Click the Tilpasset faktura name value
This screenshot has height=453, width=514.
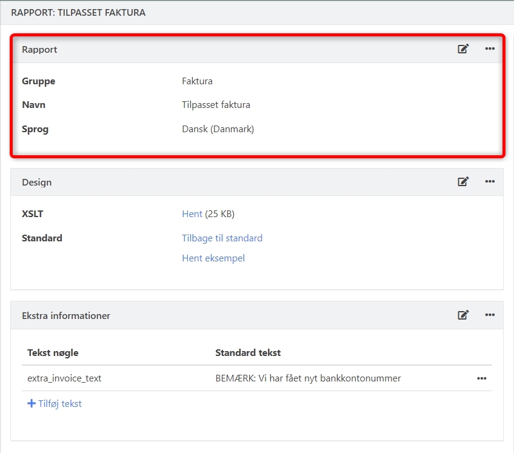216,105
